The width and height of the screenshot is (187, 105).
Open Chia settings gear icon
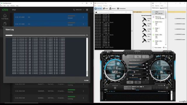point(87,10)
